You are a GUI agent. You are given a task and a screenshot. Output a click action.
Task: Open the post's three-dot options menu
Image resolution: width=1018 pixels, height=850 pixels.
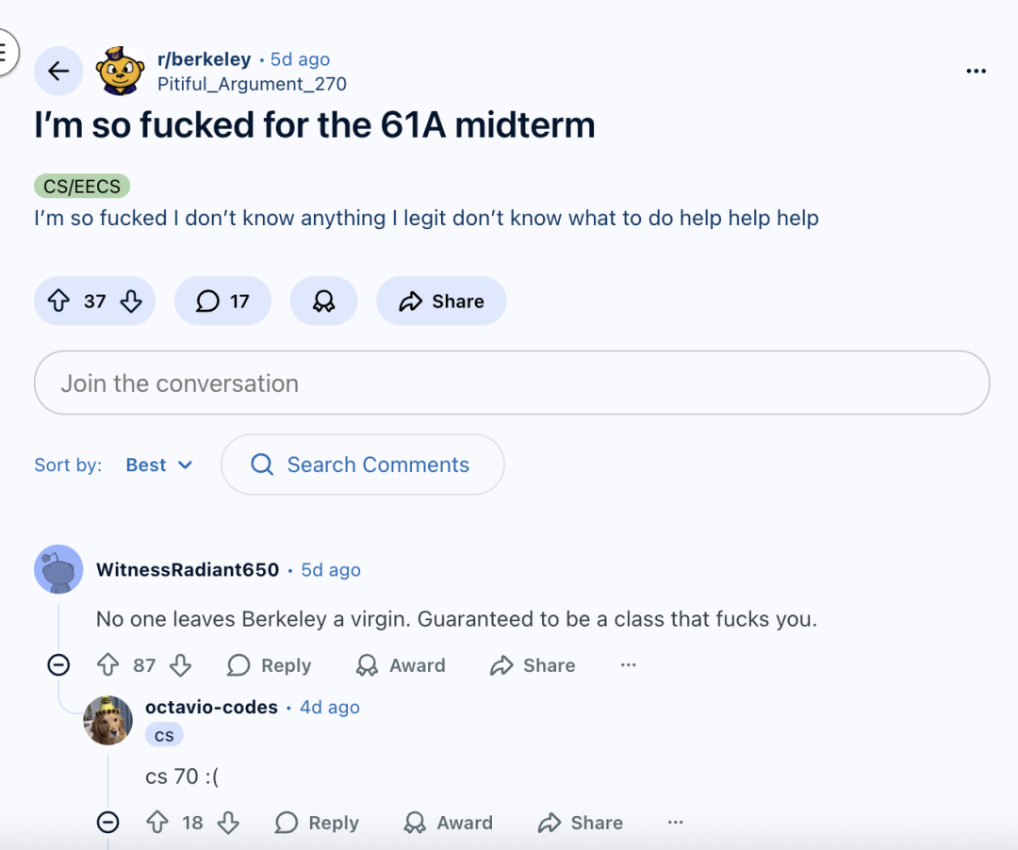(x=976, y=72)
